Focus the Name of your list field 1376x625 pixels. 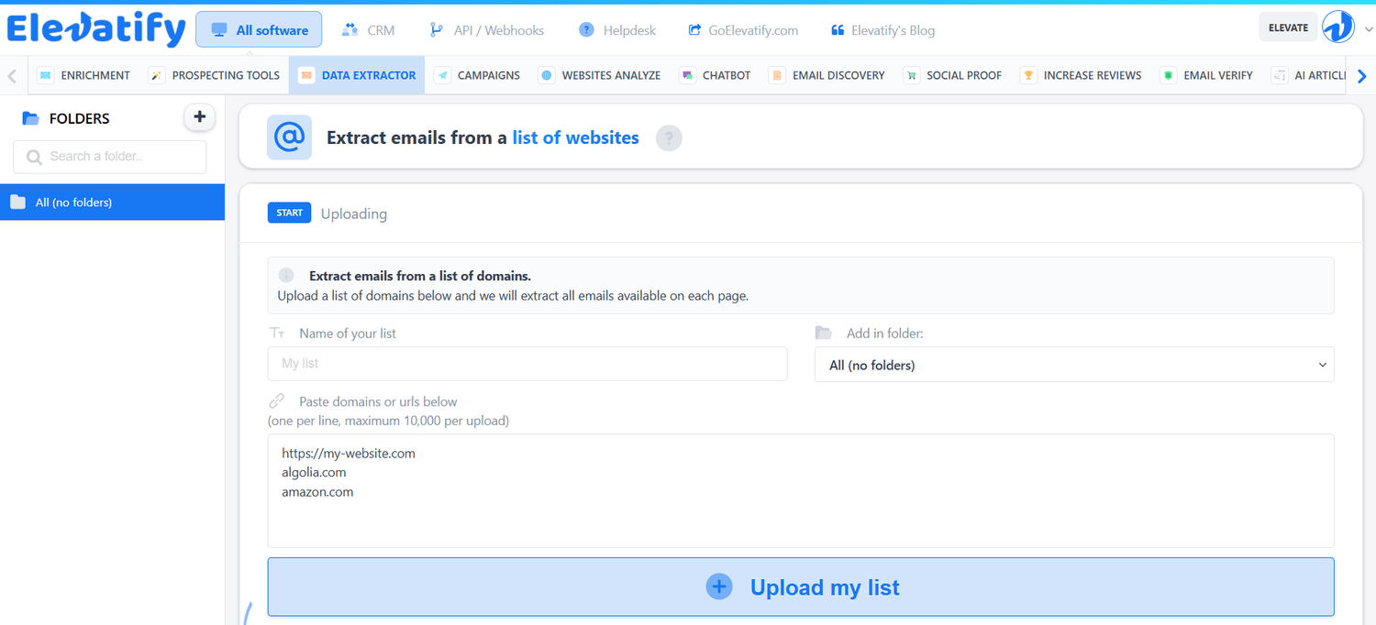tap(527, 364)
